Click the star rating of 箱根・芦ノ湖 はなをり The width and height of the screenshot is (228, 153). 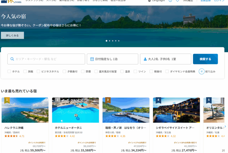pos(112,136)
